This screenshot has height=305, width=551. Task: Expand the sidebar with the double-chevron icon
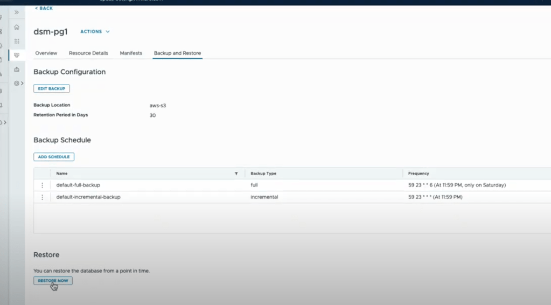[x=17, y=12]
